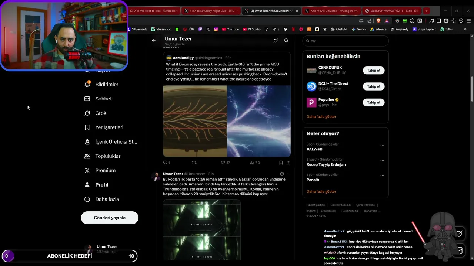Open Instagram bookmark icon
Image resolution: width=474 pixels, height=266 pixels.
[216, 29]
